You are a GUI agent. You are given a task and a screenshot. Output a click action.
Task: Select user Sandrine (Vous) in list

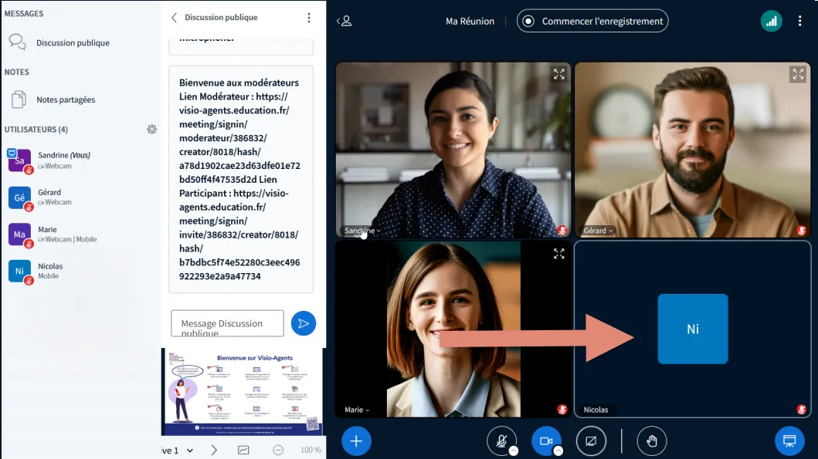tap(63, 160)
